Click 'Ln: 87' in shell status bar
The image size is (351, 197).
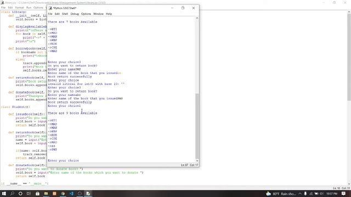pyautogui.click(x=184, y=165)
